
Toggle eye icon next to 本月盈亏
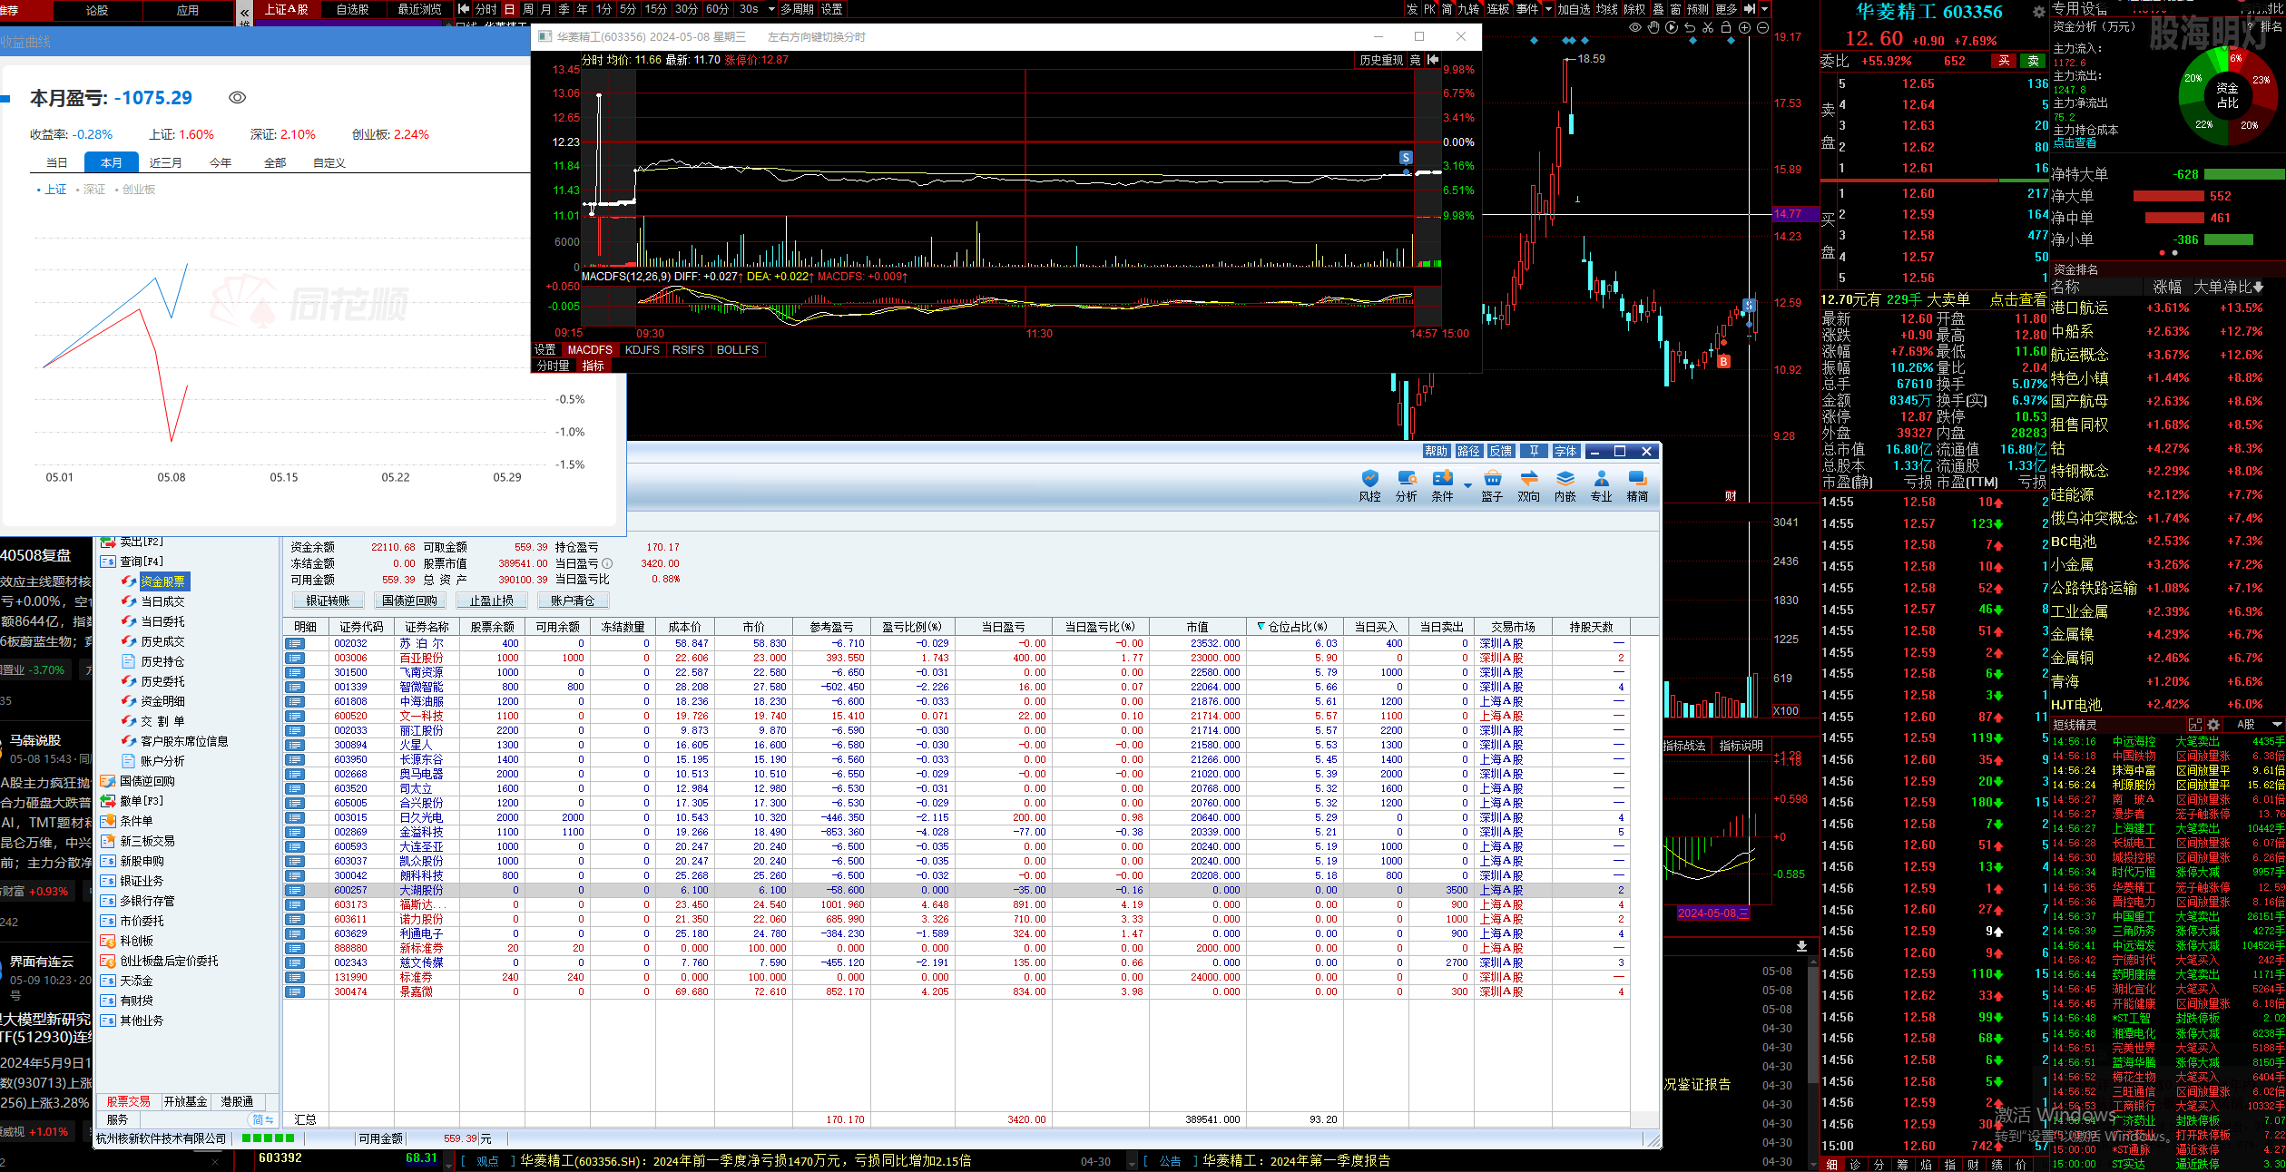click(x=237, y=98)
